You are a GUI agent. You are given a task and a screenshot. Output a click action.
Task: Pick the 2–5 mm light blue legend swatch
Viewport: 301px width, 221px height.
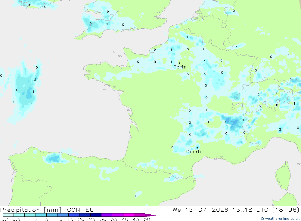click(41, 215)
